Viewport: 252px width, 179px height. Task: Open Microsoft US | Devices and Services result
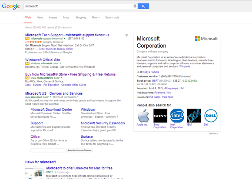point(54,93)
